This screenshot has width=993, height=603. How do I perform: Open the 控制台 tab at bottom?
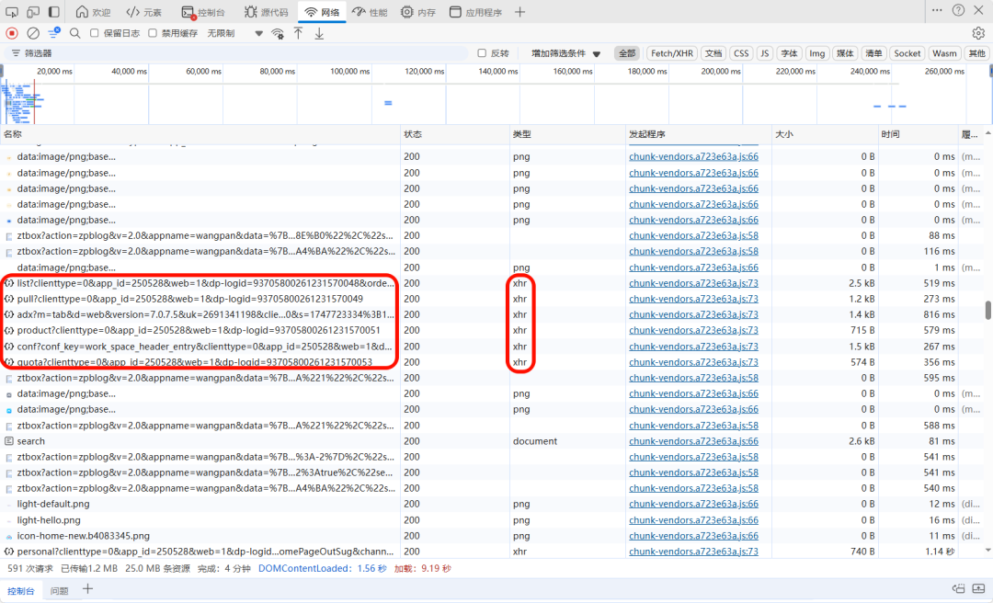pos(22,591)
